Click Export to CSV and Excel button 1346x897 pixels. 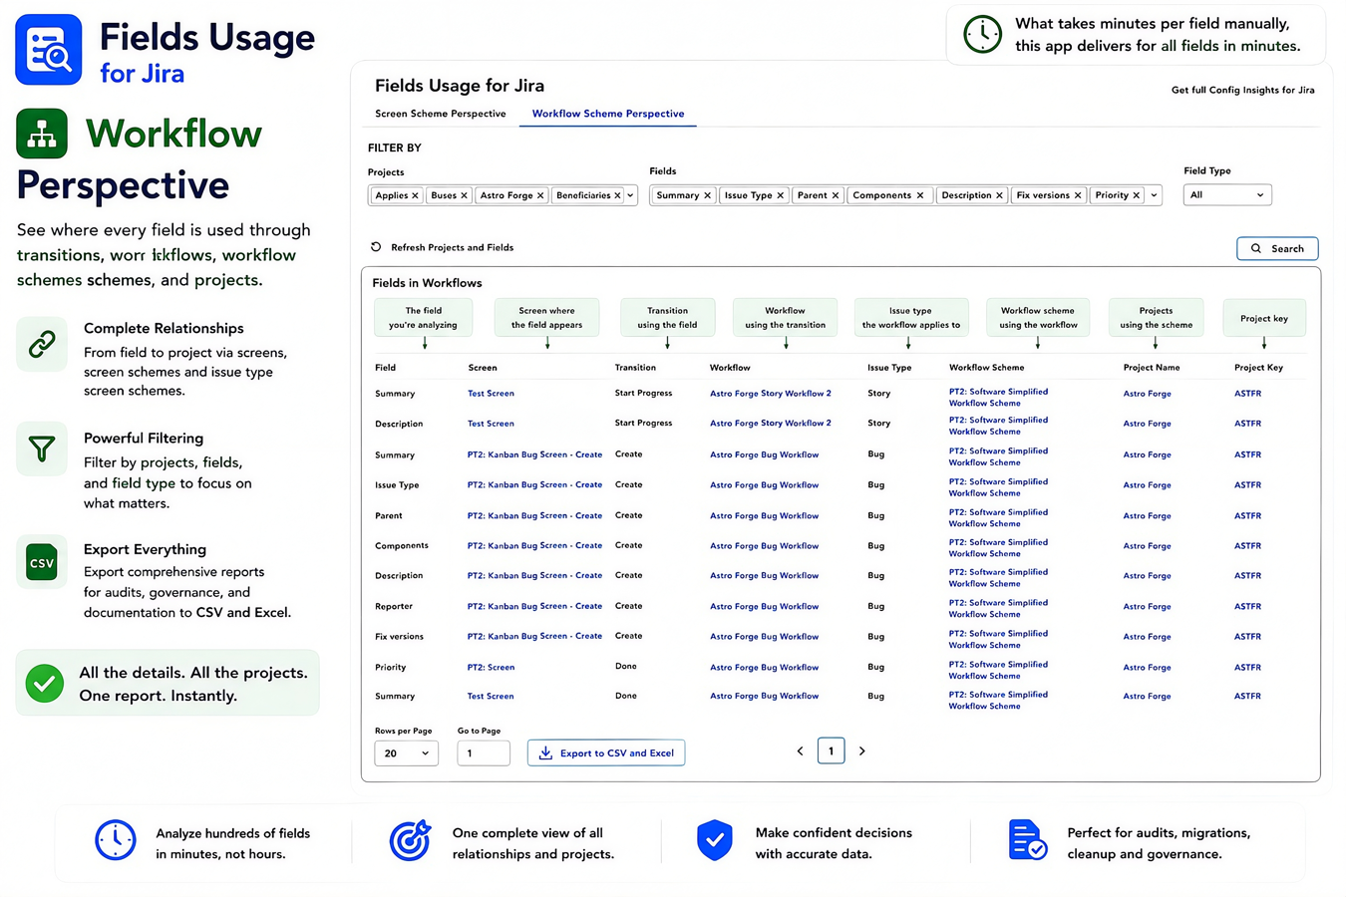(606, 753)
